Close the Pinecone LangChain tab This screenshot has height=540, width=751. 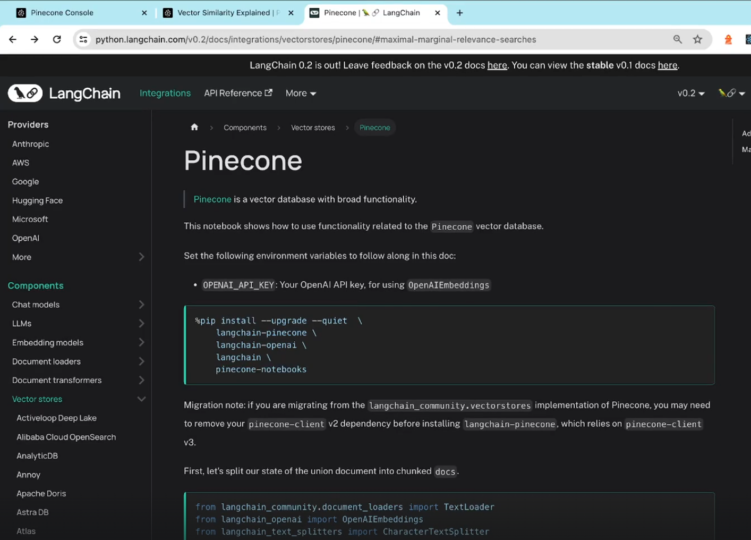pos(438,13)
